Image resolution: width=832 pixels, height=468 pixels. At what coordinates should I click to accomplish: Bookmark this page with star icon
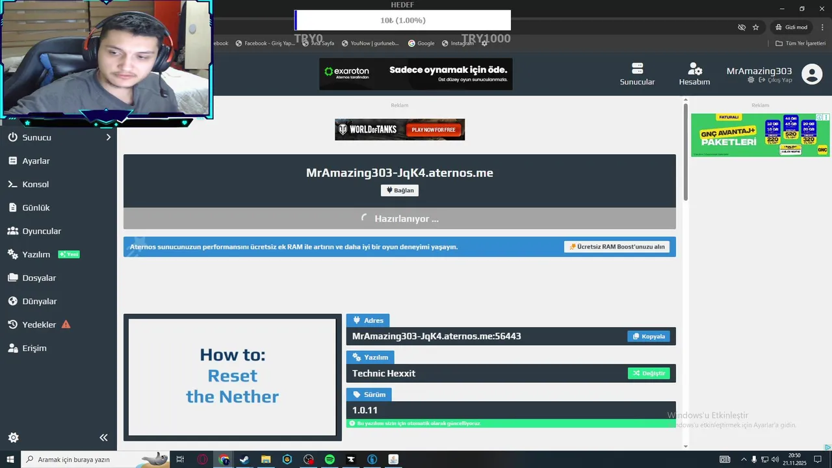(755, 27)
